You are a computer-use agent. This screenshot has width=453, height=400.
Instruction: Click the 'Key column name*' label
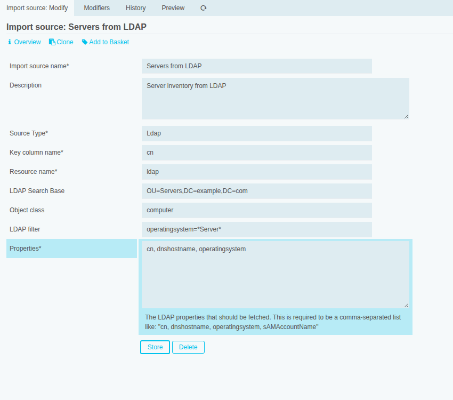36,153
